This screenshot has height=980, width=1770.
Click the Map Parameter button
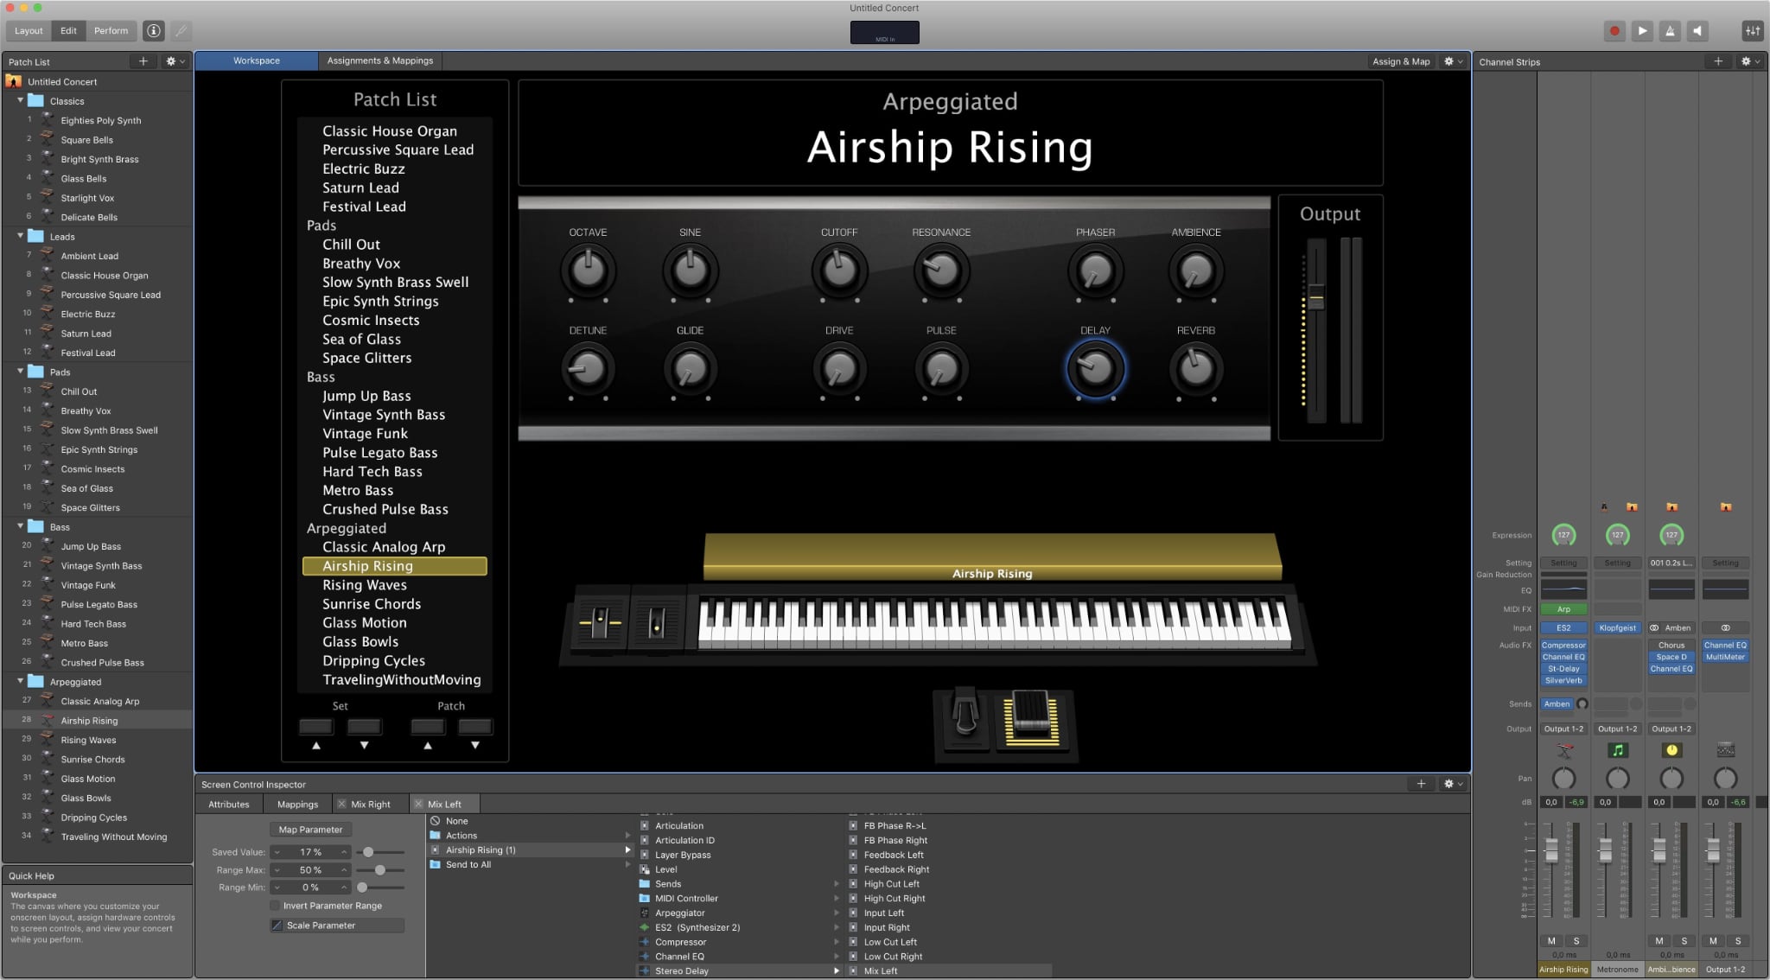[311, 830]
